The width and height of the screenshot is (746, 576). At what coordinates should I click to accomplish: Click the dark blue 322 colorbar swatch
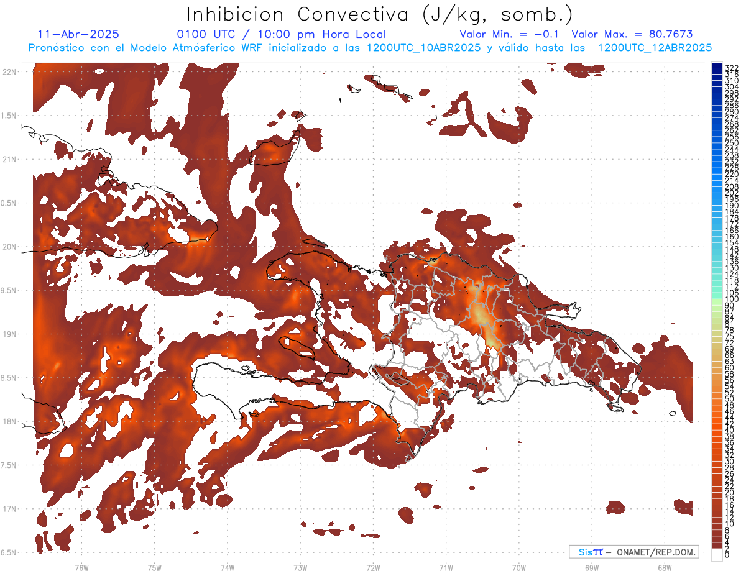[x=717, y=66]
